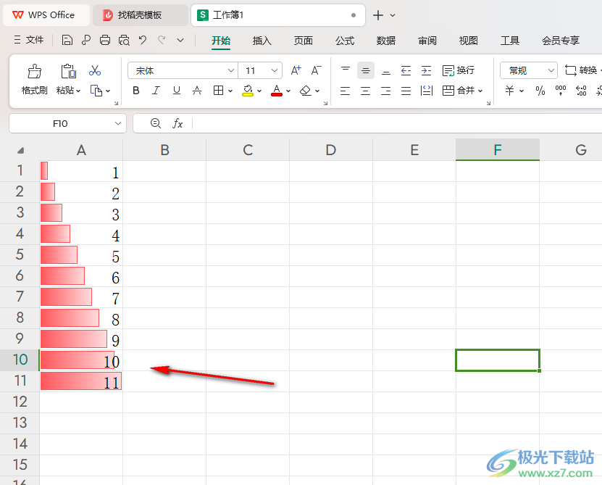Open the 文件 menu

pos(29,40)
